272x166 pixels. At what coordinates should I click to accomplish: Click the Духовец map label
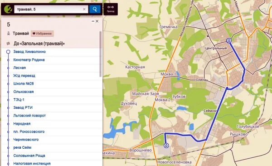tap(129, 104)
